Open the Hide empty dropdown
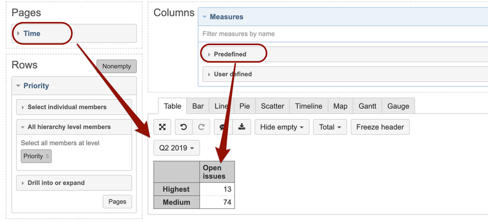The image size is (488, 223). pos(282,127)
